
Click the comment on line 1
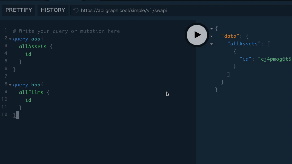[66, 31]
